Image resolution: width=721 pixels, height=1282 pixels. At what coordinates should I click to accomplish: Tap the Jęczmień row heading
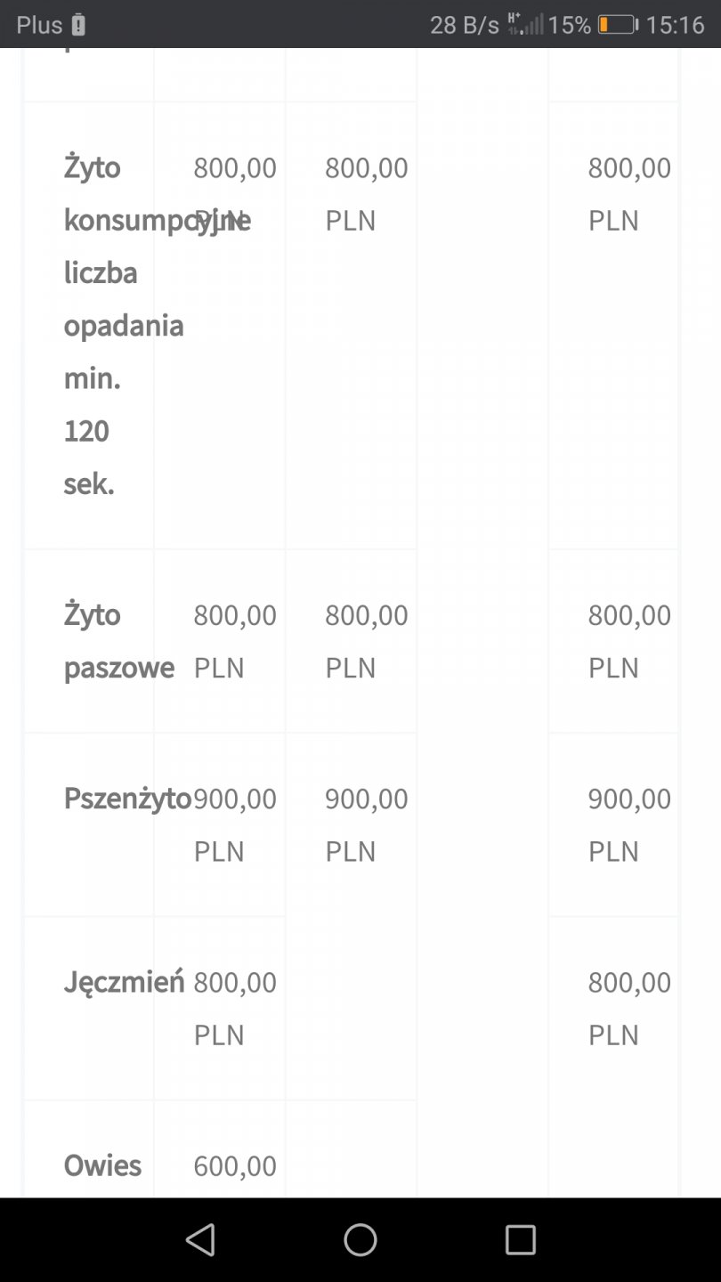[x=124, y=982]
